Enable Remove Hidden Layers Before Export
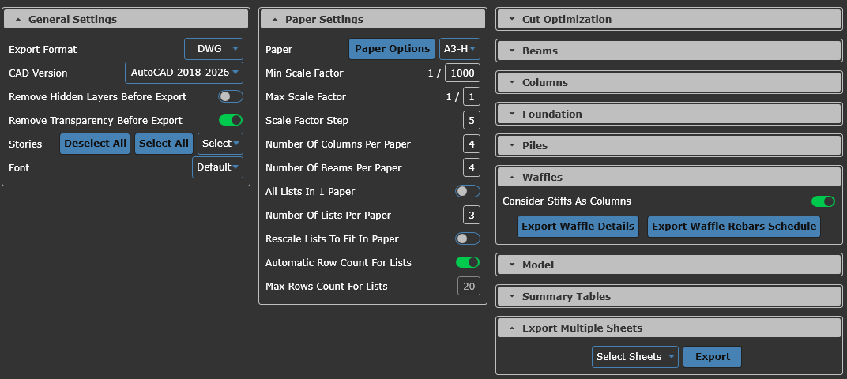847x379 pixels. (x=230, y=96)
